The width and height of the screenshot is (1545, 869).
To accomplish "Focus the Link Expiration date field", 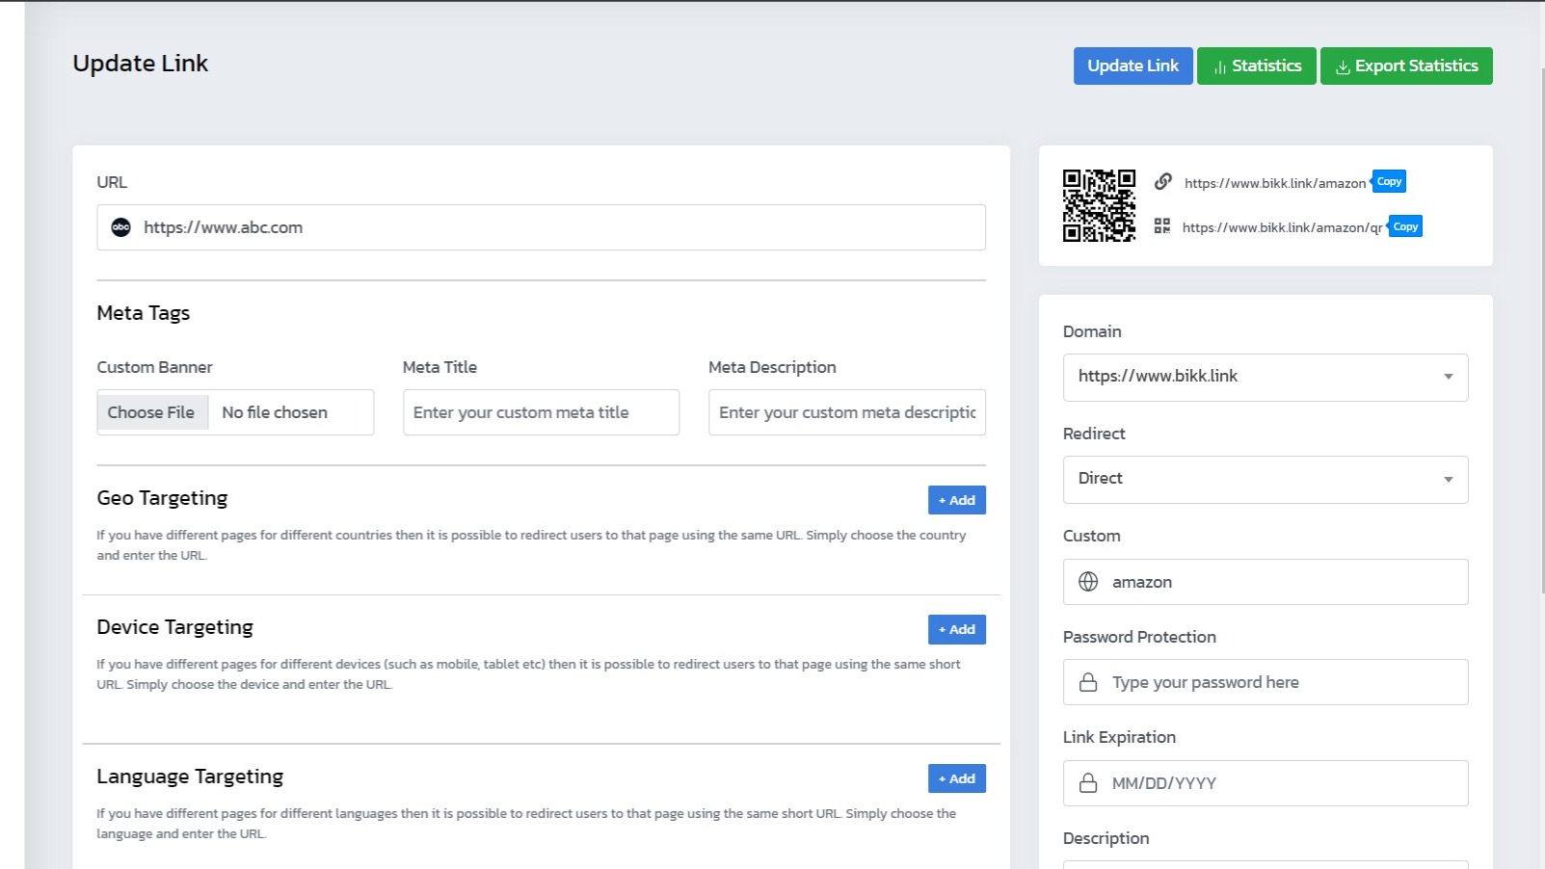I will (x=1265, y=782).
